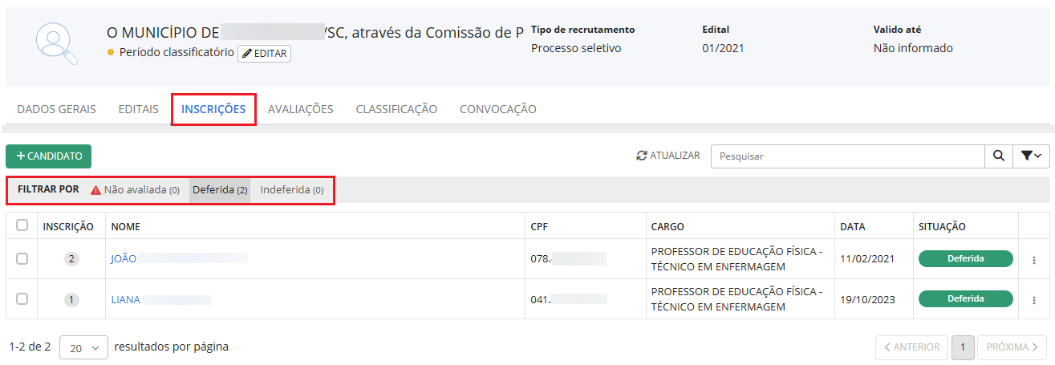This screenshot has height=365, width=1055.
Task: Check the checkbox for inscription 2
Action: [22, 258]
